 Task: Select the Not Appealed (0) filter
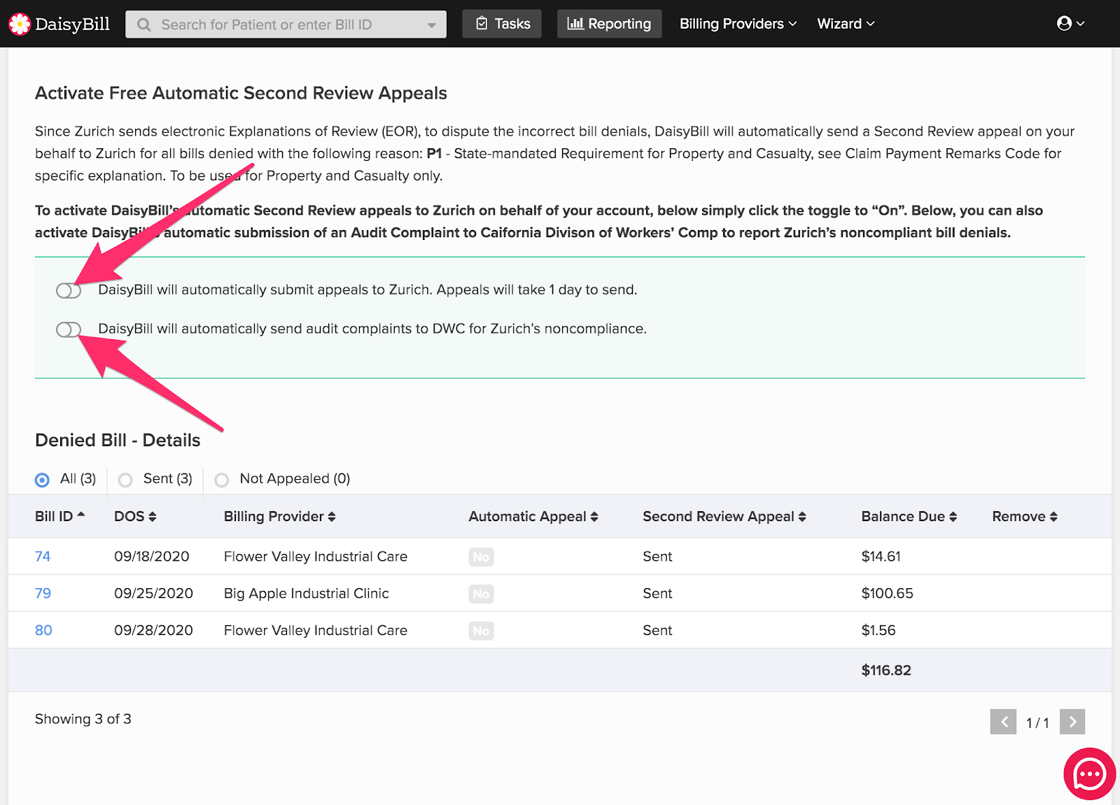[x=222, y=480]
